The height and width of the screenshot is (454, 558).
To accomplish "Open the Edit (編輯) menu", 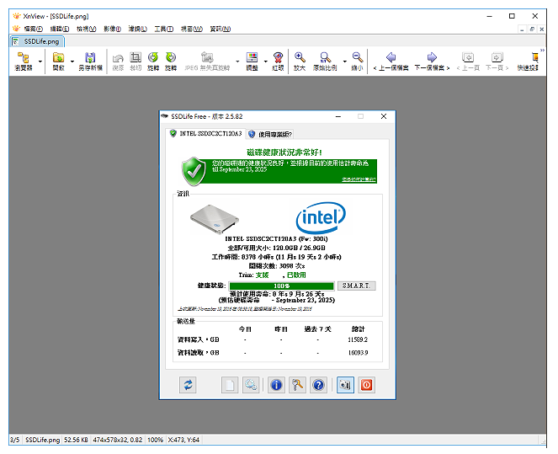I will [60, 29].
